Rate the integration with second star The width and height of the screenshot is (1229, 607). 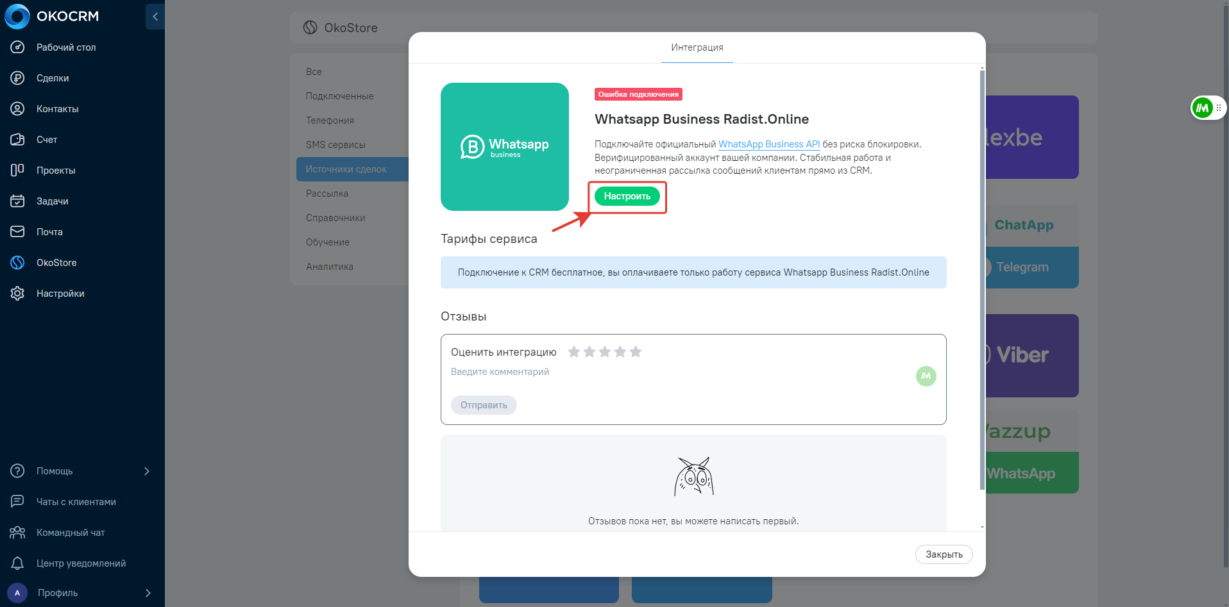(x=589, y=352)
